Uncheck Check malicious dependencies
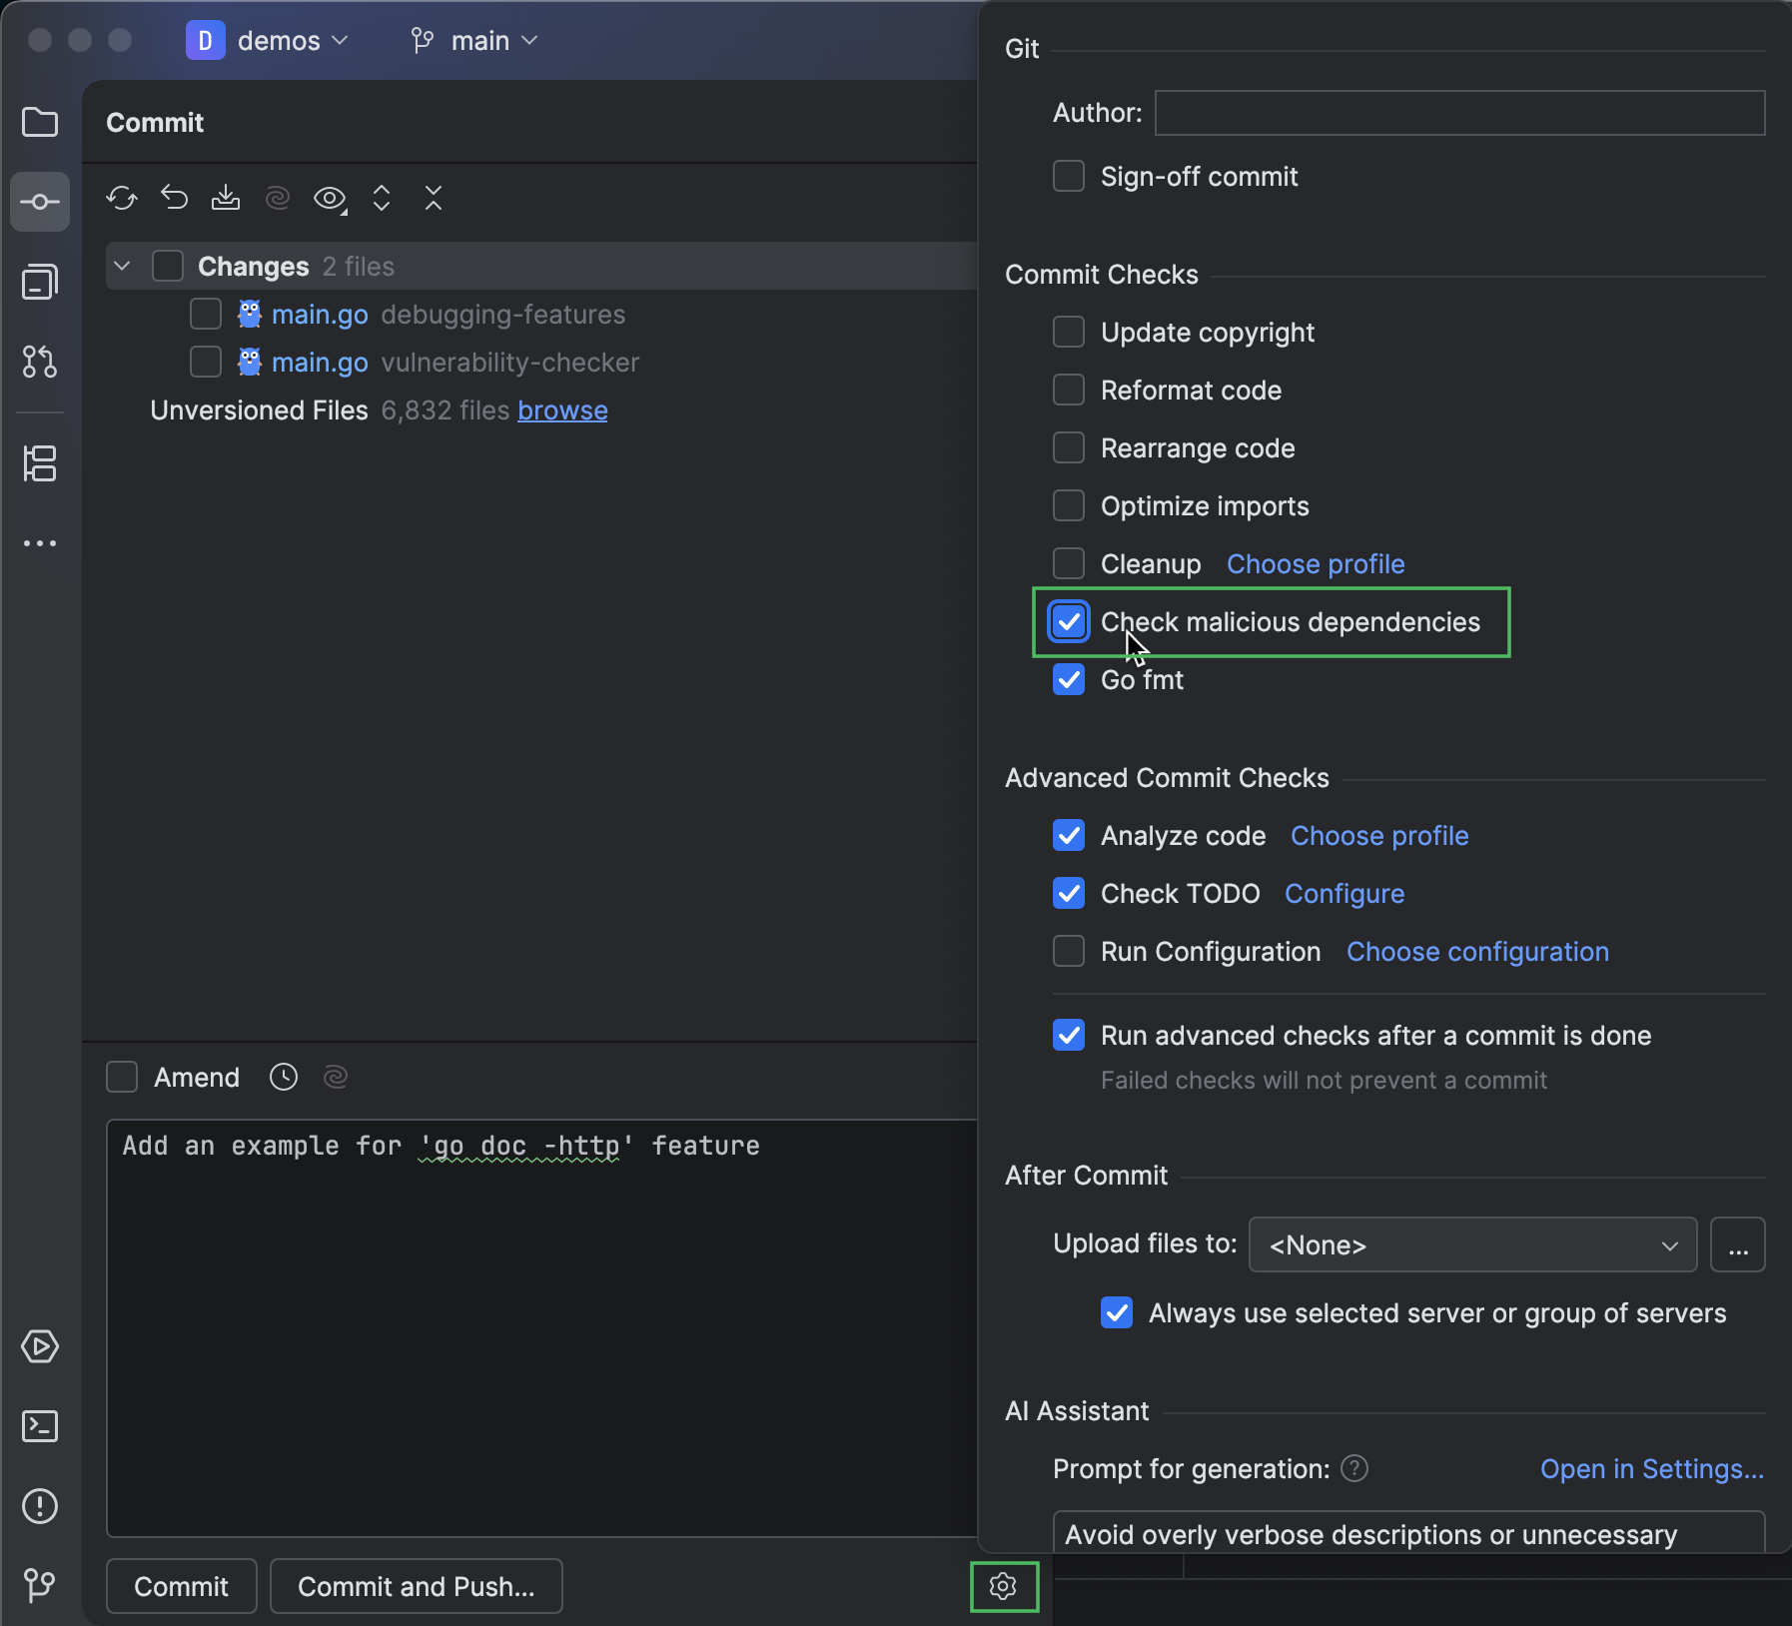Viewport: 1792px width, 1626px height. [x=1068, y=621]
